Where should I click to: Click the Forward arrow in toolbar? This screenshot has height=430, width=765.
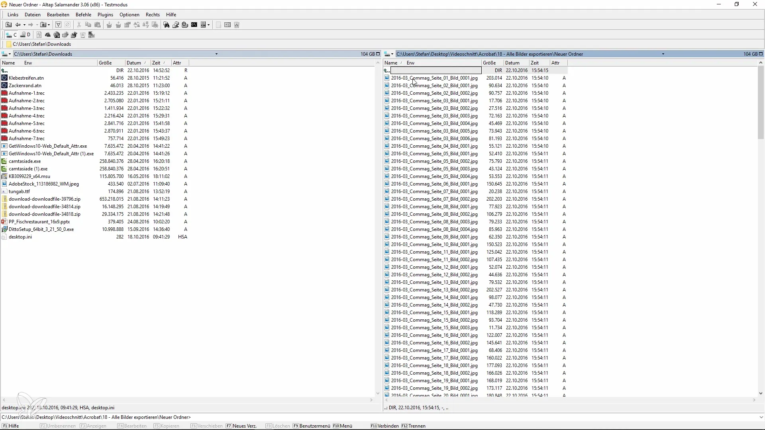31,25
